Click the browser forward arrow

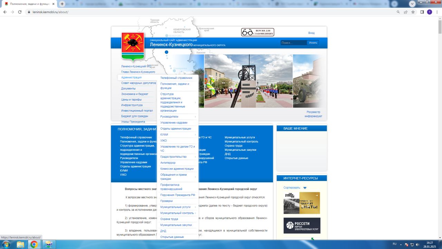pyautogui.click(x=12, y=12)
